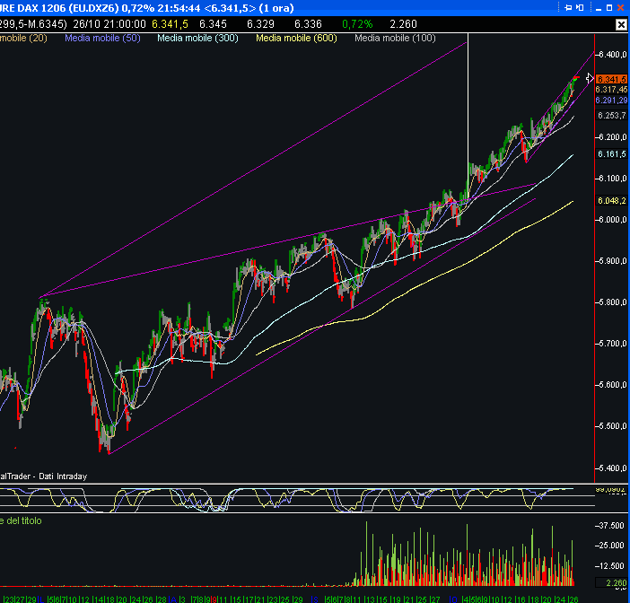Select the Media mobile (50) legend label
The height and width of the screenshot is (603, 630).
[x=102, y=39]
